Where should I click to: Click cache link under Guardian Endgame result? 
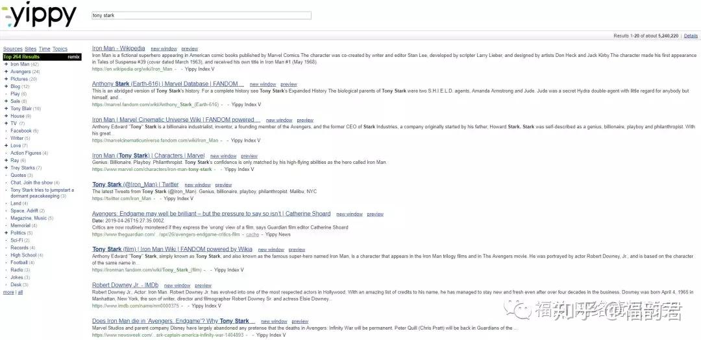click(252, 234)
